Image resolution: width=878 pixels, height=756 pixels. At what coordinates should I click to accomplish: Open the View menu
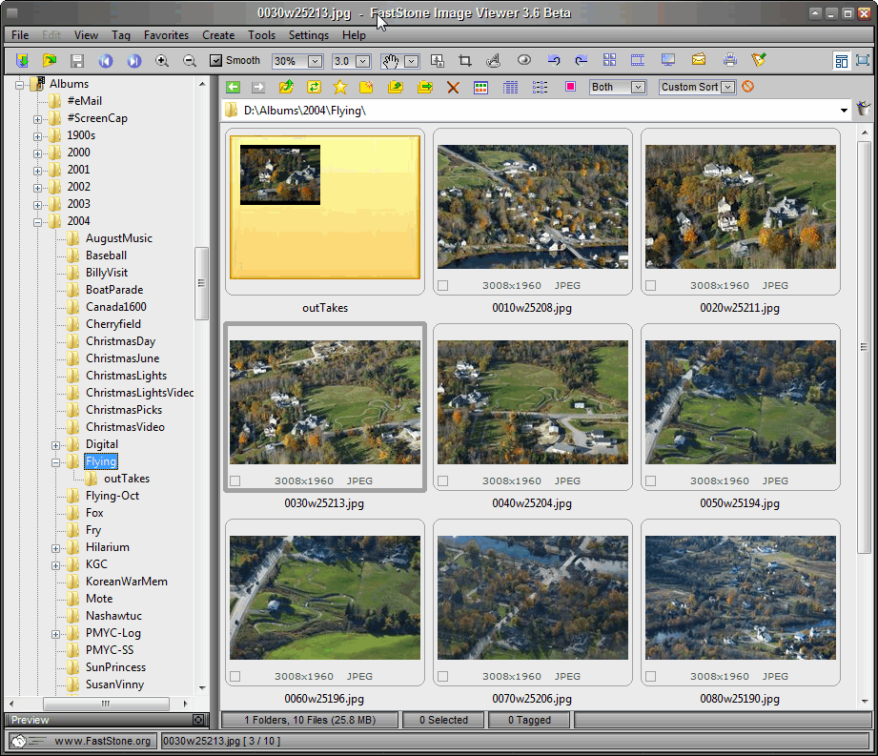[x=86, y=34]
